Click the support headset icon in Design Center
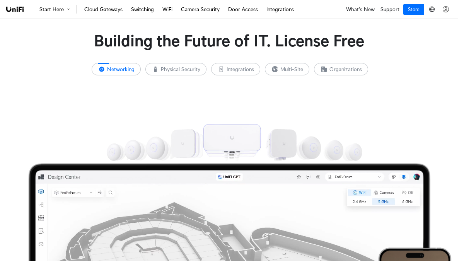This screenshot has width=464, height=261. [x=299, y=177]
